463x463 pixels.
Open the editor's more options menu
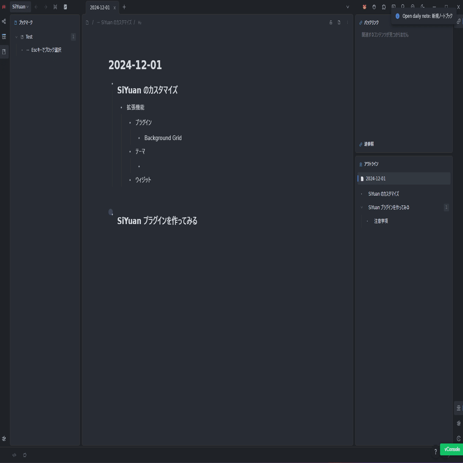[347, 22]
